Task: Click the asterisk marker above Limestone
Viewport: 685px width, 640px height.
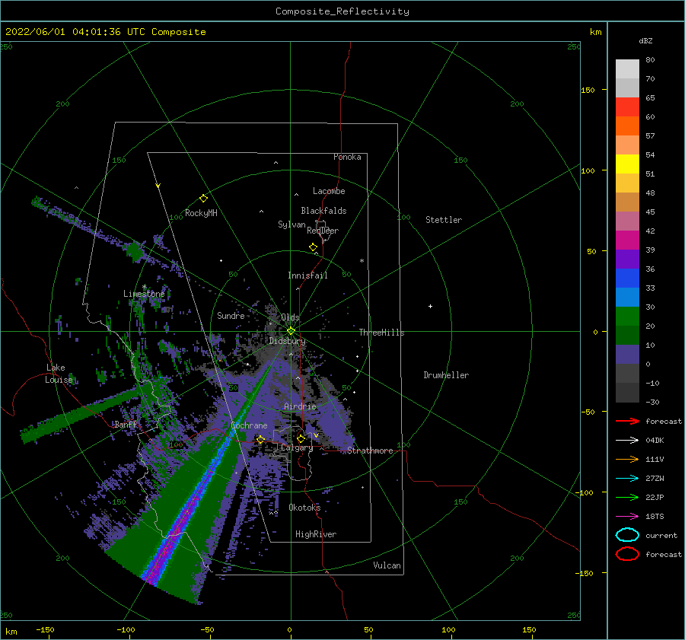Action: tap(144, 287)
